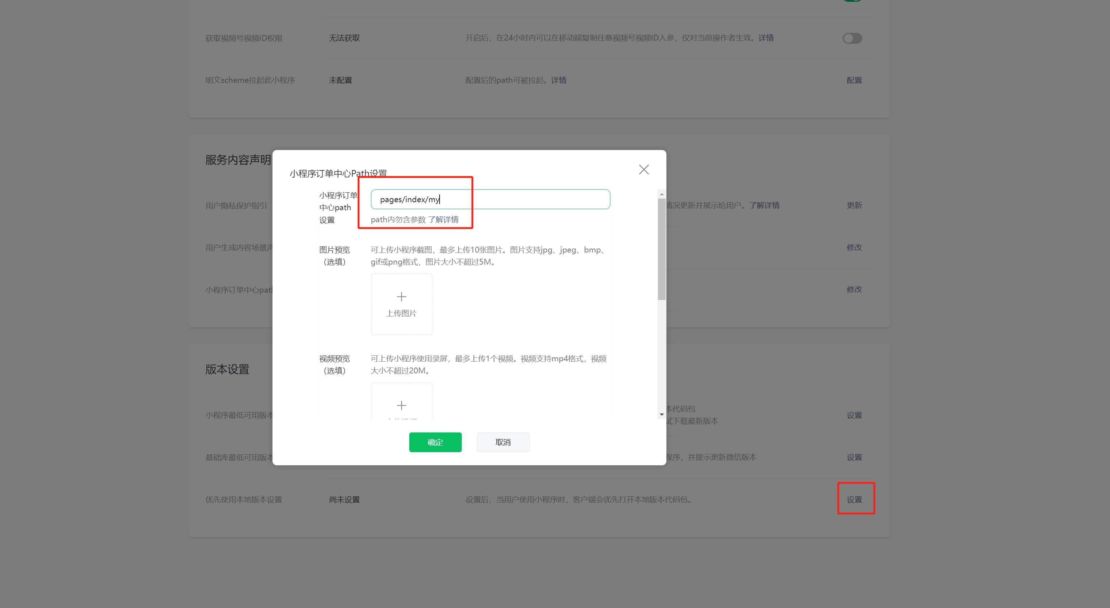
Task: Click the dialog scrollbar down arrow
Action: coord(662,414)
